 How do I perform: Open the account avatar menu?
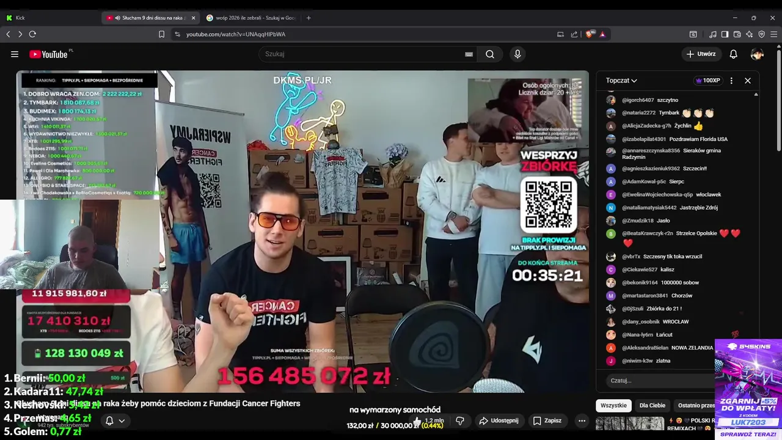point(757,54)
